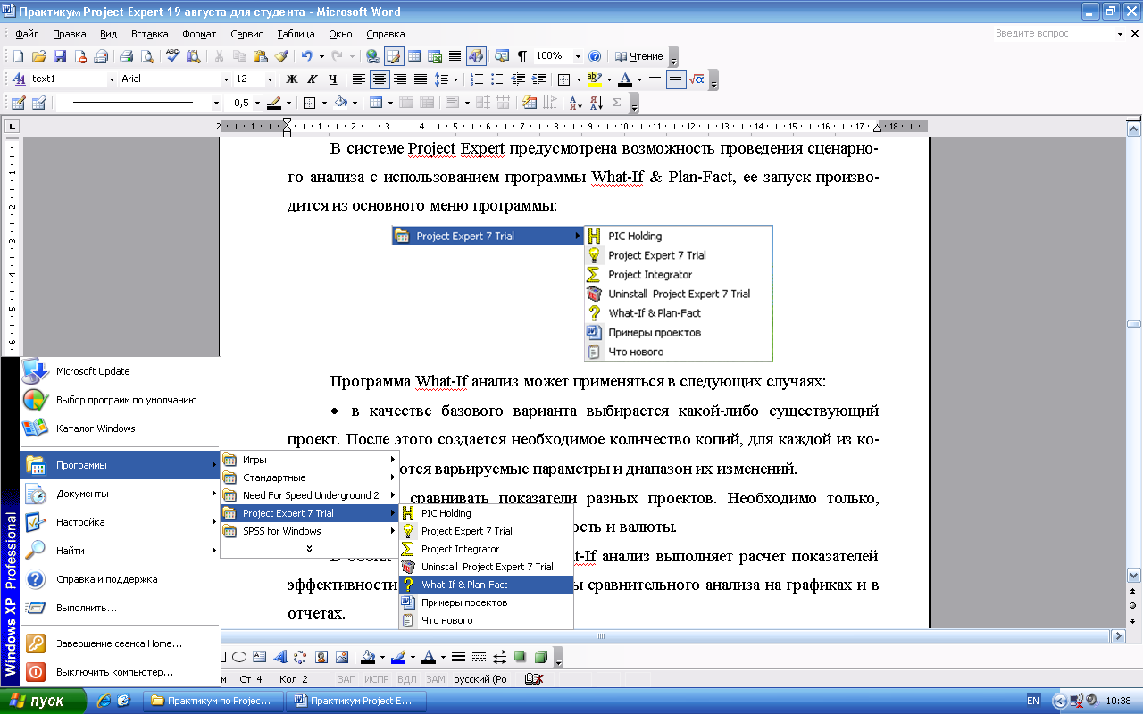The width and height of the screenshot is (1143, 714).
Task: Open Справка и поддержка from the Start menu
Action: [119, 579]
